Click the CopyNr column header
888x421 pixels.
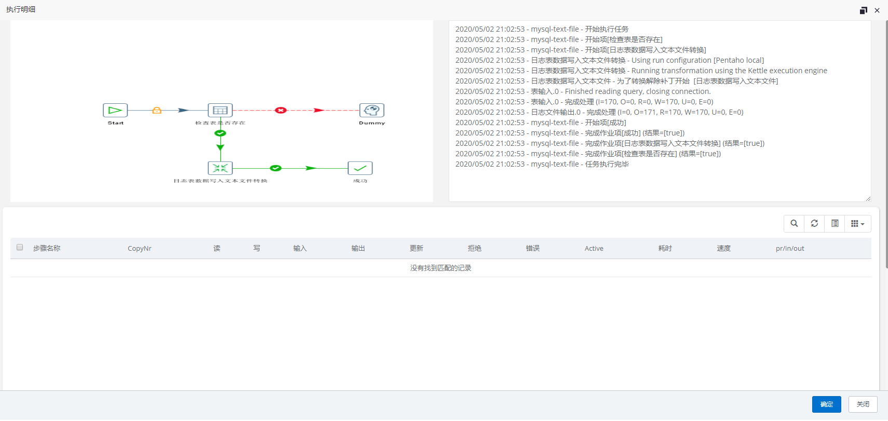140,249
